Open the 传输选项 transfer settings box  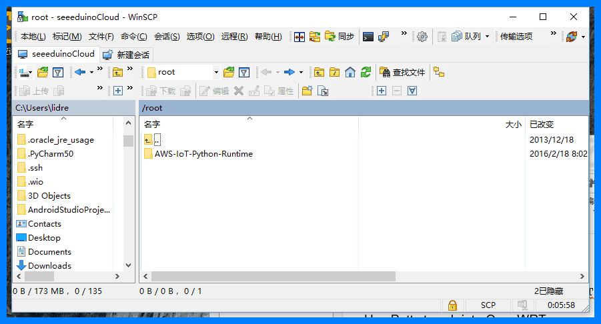click(516, 37)
